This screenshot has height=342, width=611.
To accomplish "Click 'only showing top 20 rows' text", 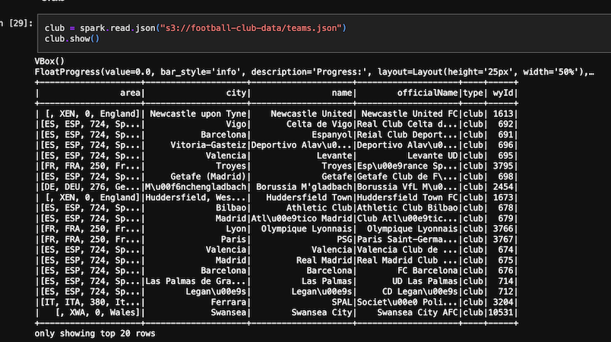I will [95, 334].
